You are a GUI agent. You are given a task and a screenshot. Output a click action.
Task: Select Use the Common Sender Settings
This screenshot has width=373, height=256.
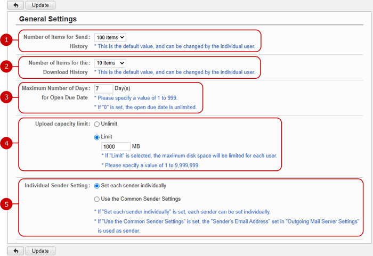[97, 199]
